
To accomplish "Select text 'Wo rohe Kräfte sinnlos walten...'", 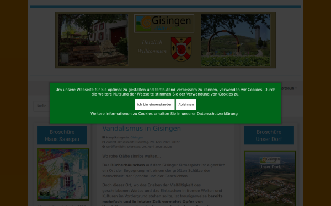I will tap(131, 157).
